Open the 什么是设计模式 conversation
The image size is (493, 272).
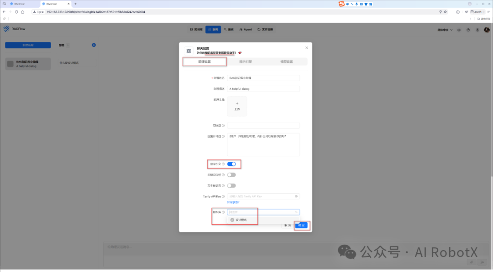point(77,63)
